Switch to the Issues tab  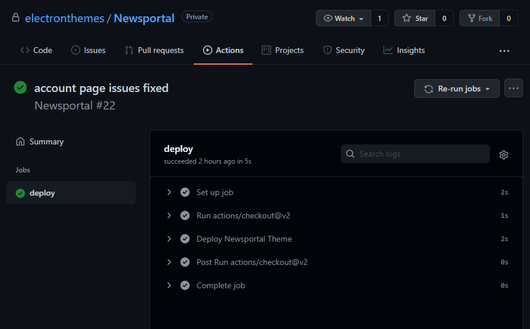(88, 51)
